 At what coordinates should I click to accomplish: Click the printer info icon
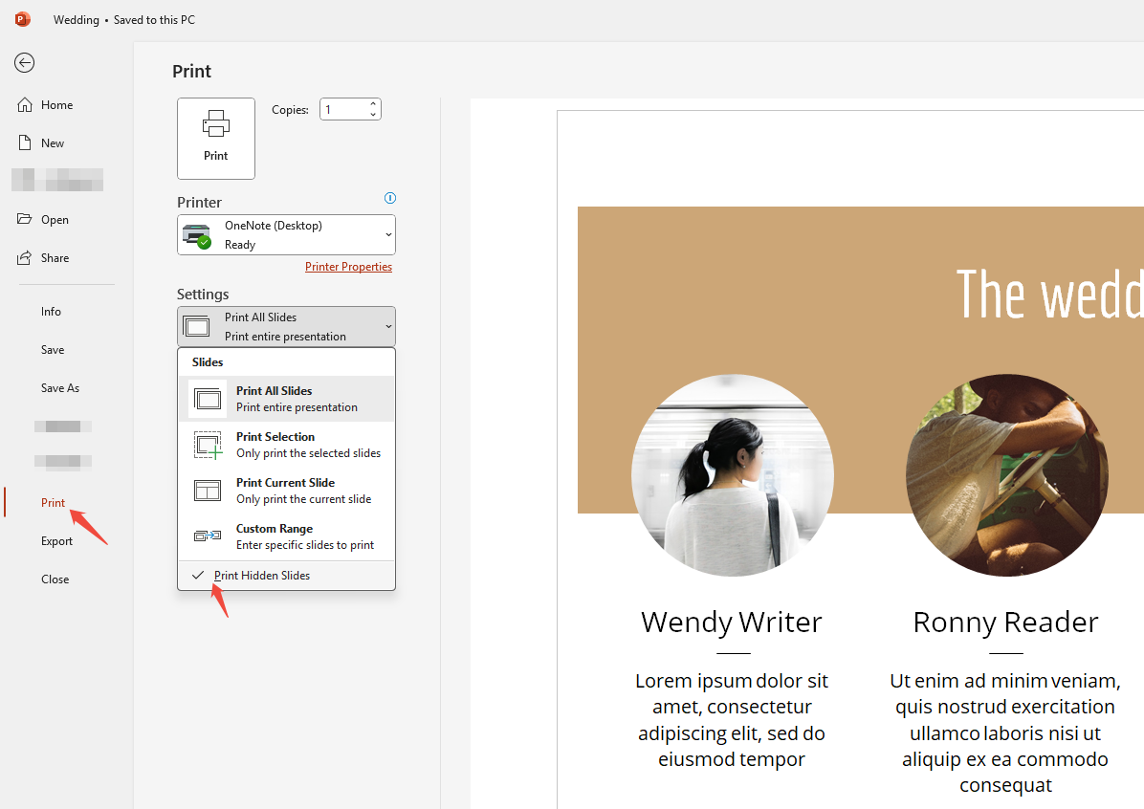click(389, 198)
